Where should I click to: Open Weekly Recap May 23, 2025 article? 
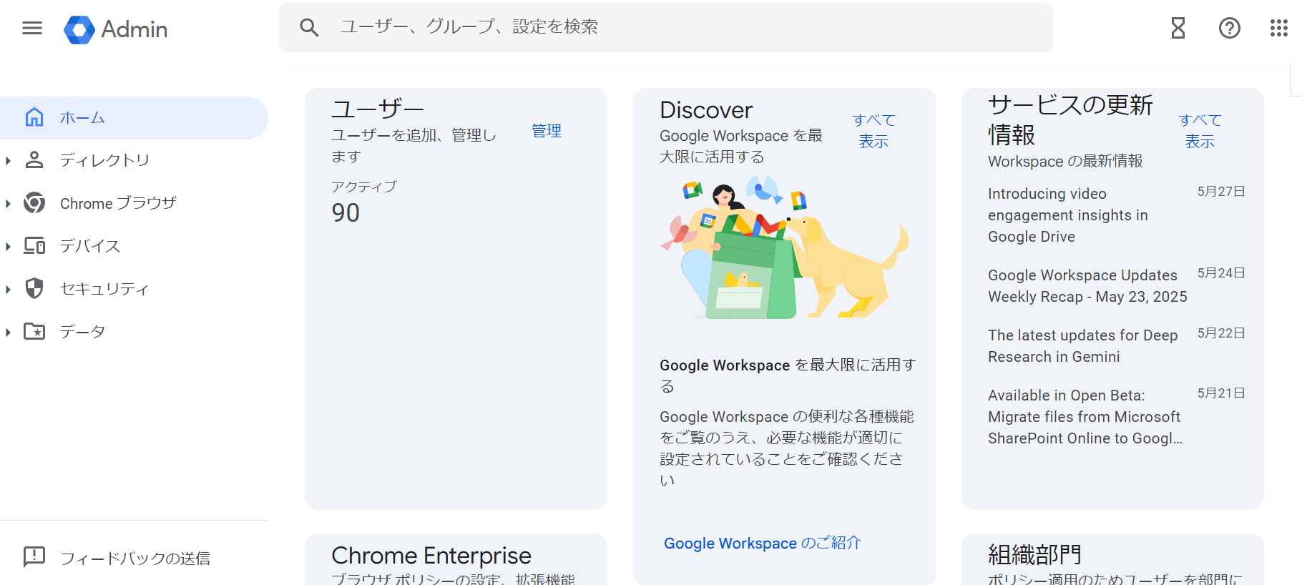[x=1087, y=286]
